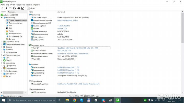Click the sidebar horizontal scrollbar right arrow
Viewport: 184px width, 103px height.
pos(26,93)
